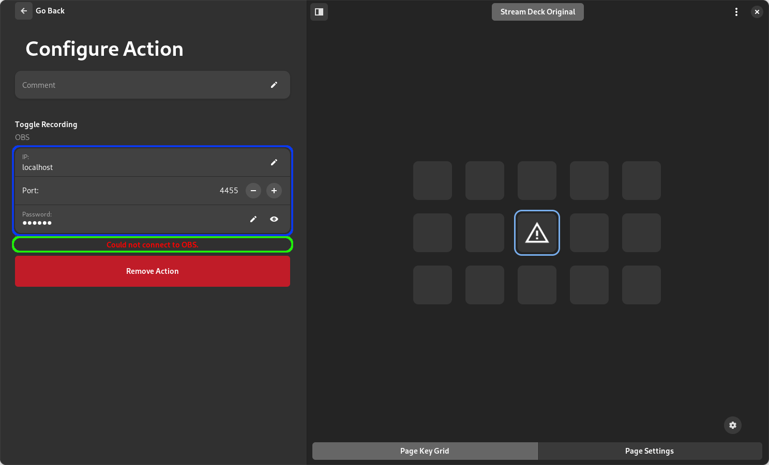Click the OBS plugin label

pyautogui.click(x=22, y=137)
